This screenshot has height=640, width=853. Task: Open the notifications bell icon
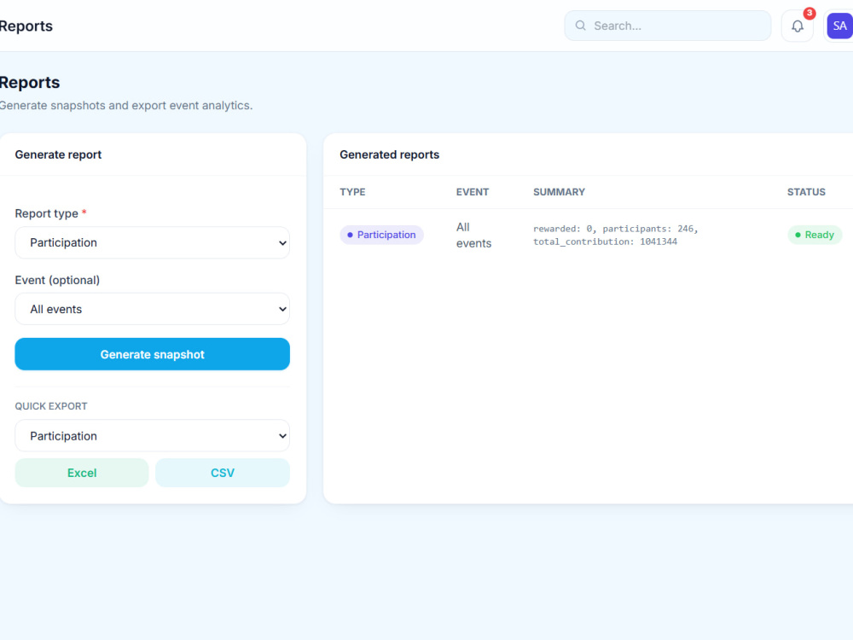pos(797,26)
